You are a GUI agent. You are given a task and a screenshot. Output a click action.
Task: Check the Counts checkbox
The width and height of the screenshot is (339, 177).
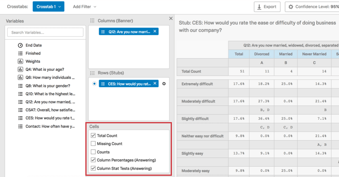pos(93,152)
